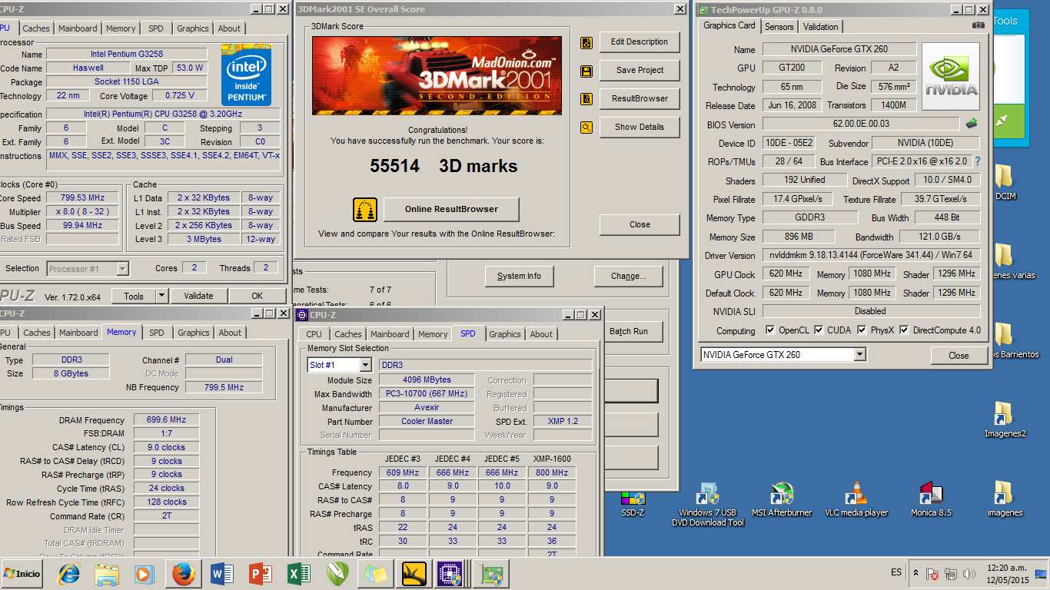This screenshot has width=1050, height=590.
Task: Switch to the Validation tab in GPU-Z
Action: coord(820,26)
